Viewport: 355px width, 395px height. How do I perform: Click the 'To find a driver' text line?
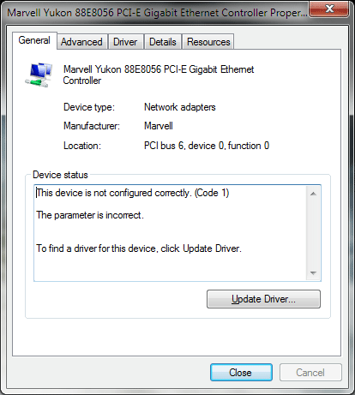click(x=139, y=248)
